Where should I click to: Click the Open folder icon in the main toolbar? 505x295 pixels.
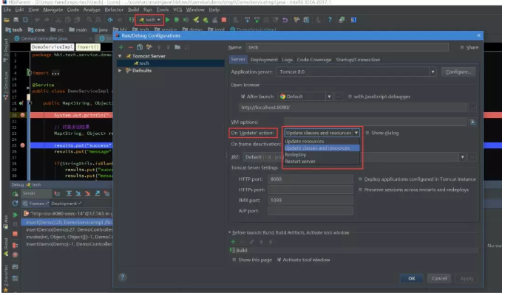[7, 20]
